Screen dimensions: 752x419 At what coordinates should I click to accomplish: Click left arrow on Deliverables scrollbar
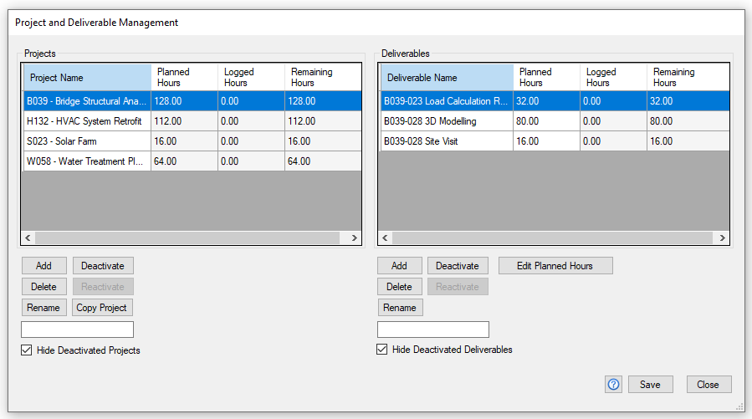385,238
